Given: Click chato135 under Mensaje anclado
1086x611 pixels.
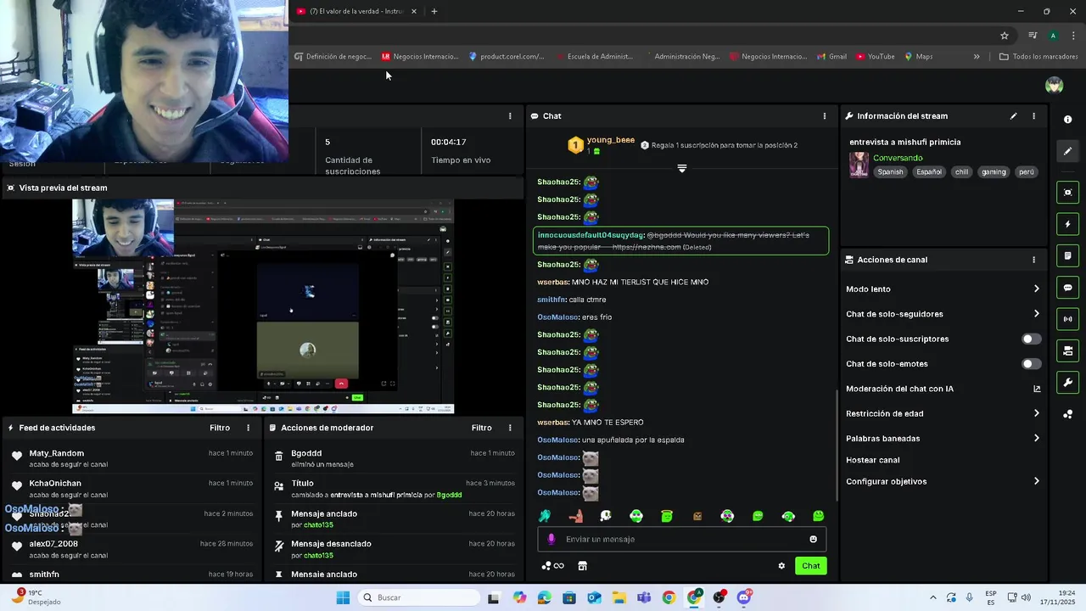Looking at the screenshot, I should (318, 525).
